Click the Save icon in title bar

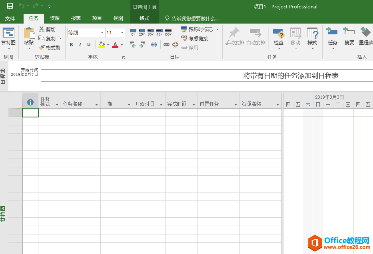[10, 6]
